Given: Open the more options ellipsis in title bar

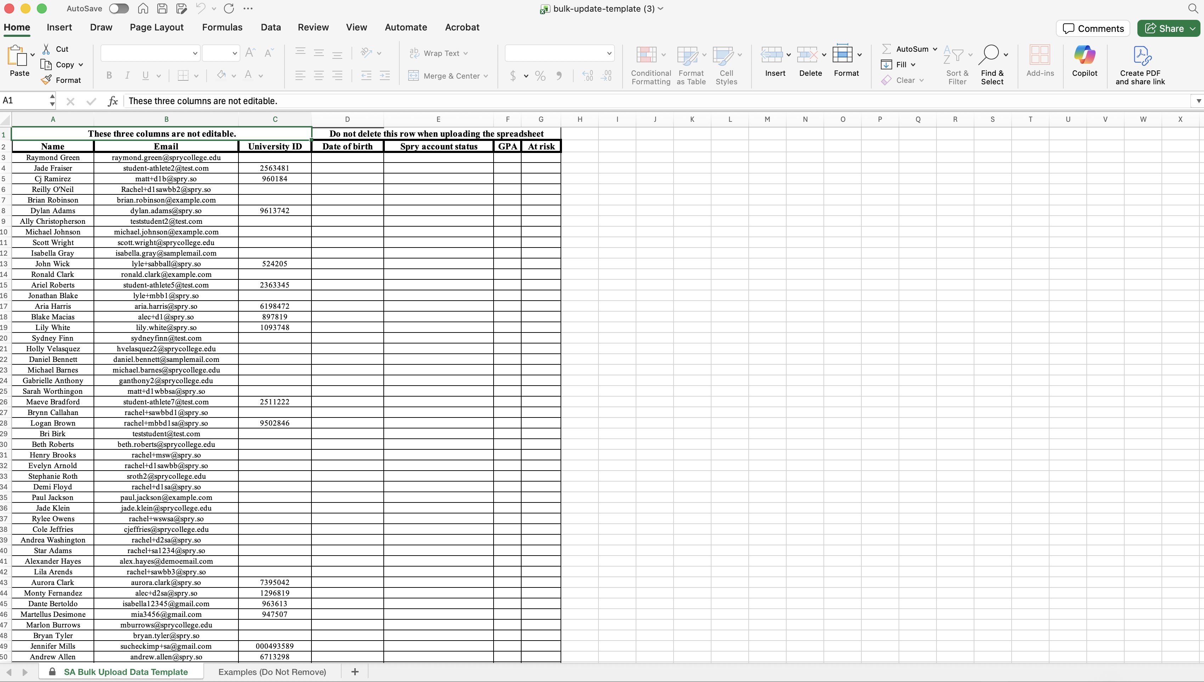Looking at the screenshot, I should [x=248, y=8].
